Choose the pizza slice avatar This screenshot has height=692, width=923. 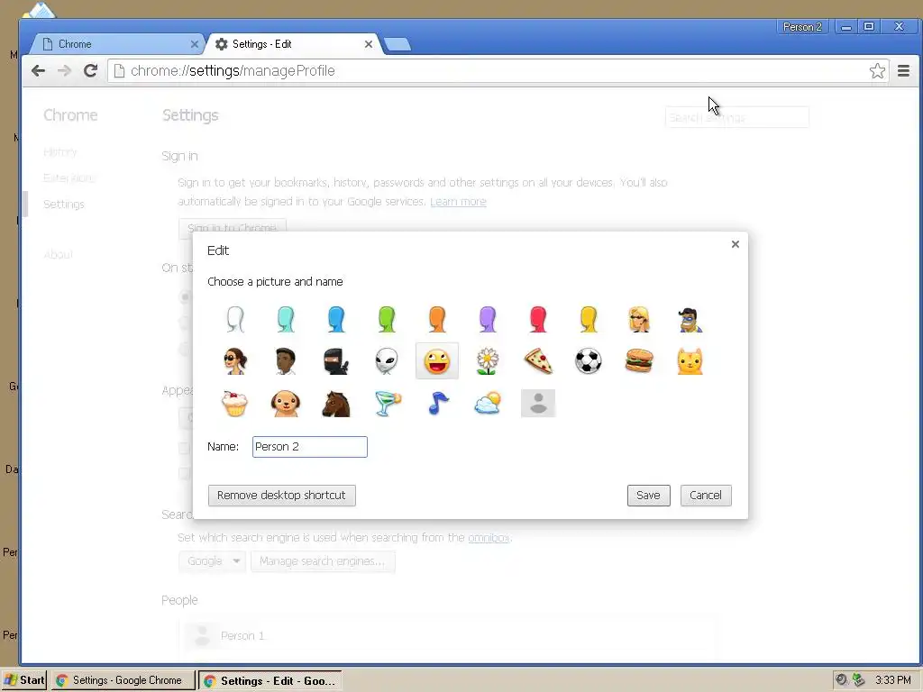tap(538, 361)
